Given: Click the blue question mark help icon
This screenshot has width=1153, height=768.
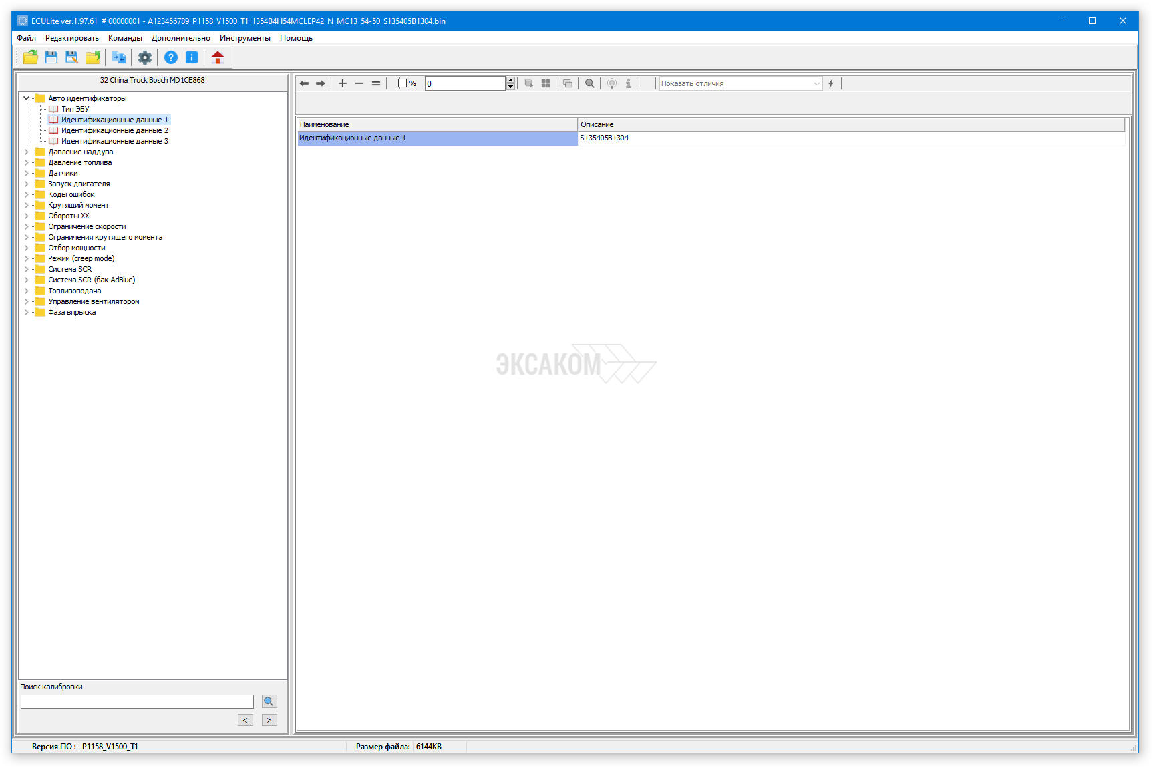Looking at the screenshot, I should click(x=171, y=57).
